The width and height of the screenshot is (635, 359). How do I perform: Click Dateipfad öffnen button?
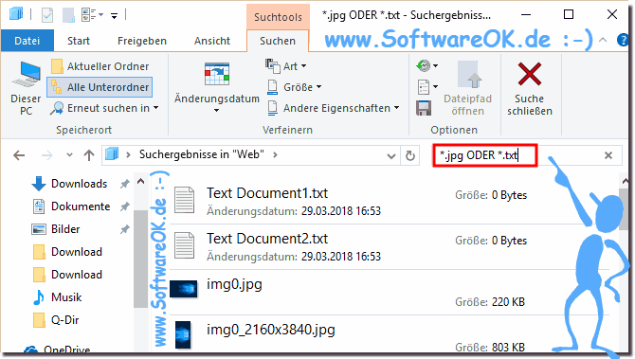coord(468,88)
